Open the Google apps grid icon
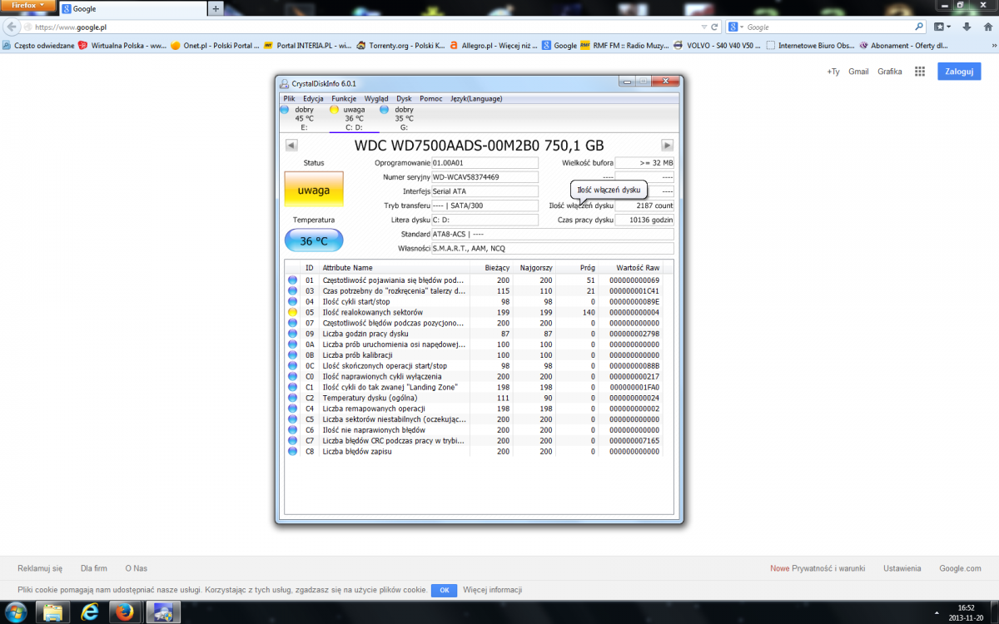999x624 pixels. tap(920, 72)
